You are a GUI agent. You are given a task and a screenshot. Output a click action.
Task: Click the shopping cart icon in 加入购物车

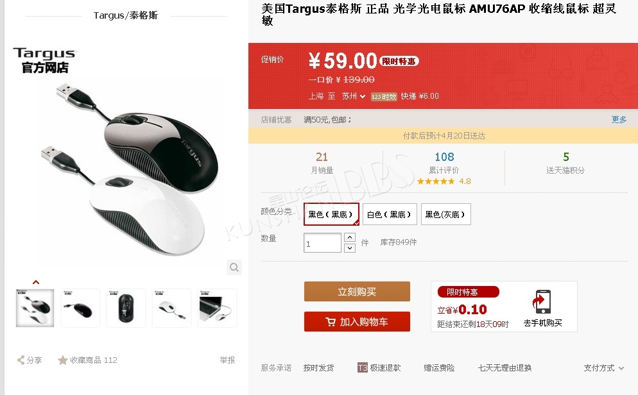pyautogui.click(x=331, y=322)
